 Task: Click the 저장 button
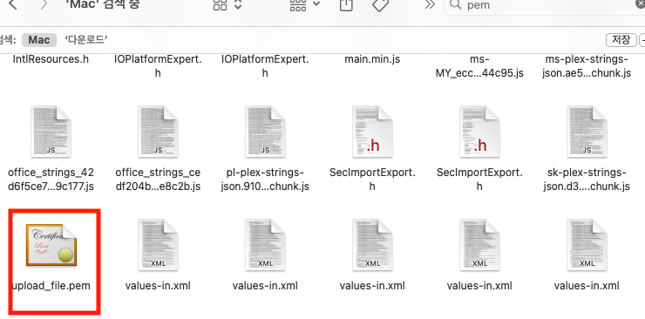pos(621,40)
